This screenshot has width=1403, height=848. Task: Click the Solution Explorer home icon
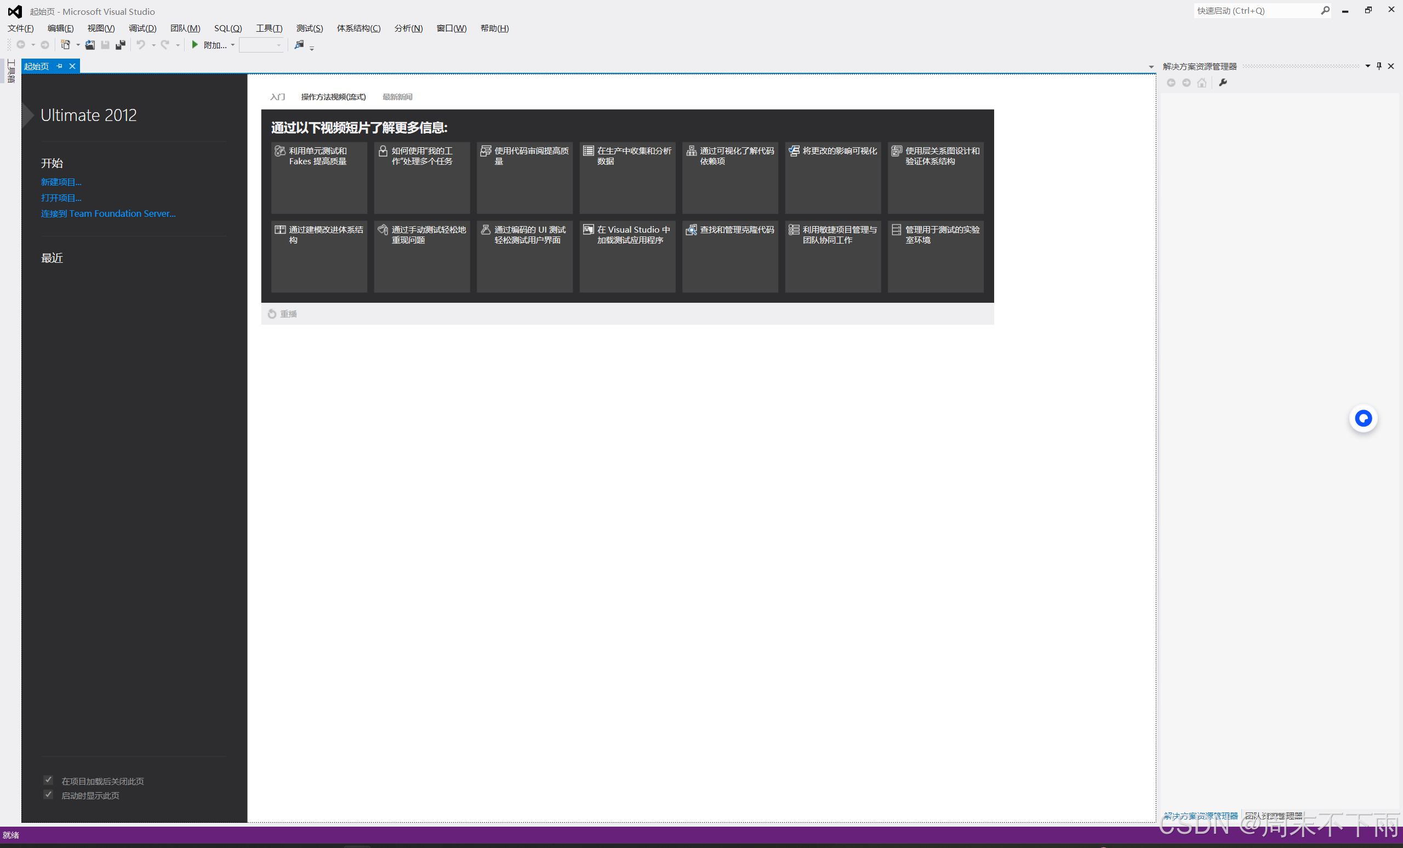click(x=1202, y=83)
